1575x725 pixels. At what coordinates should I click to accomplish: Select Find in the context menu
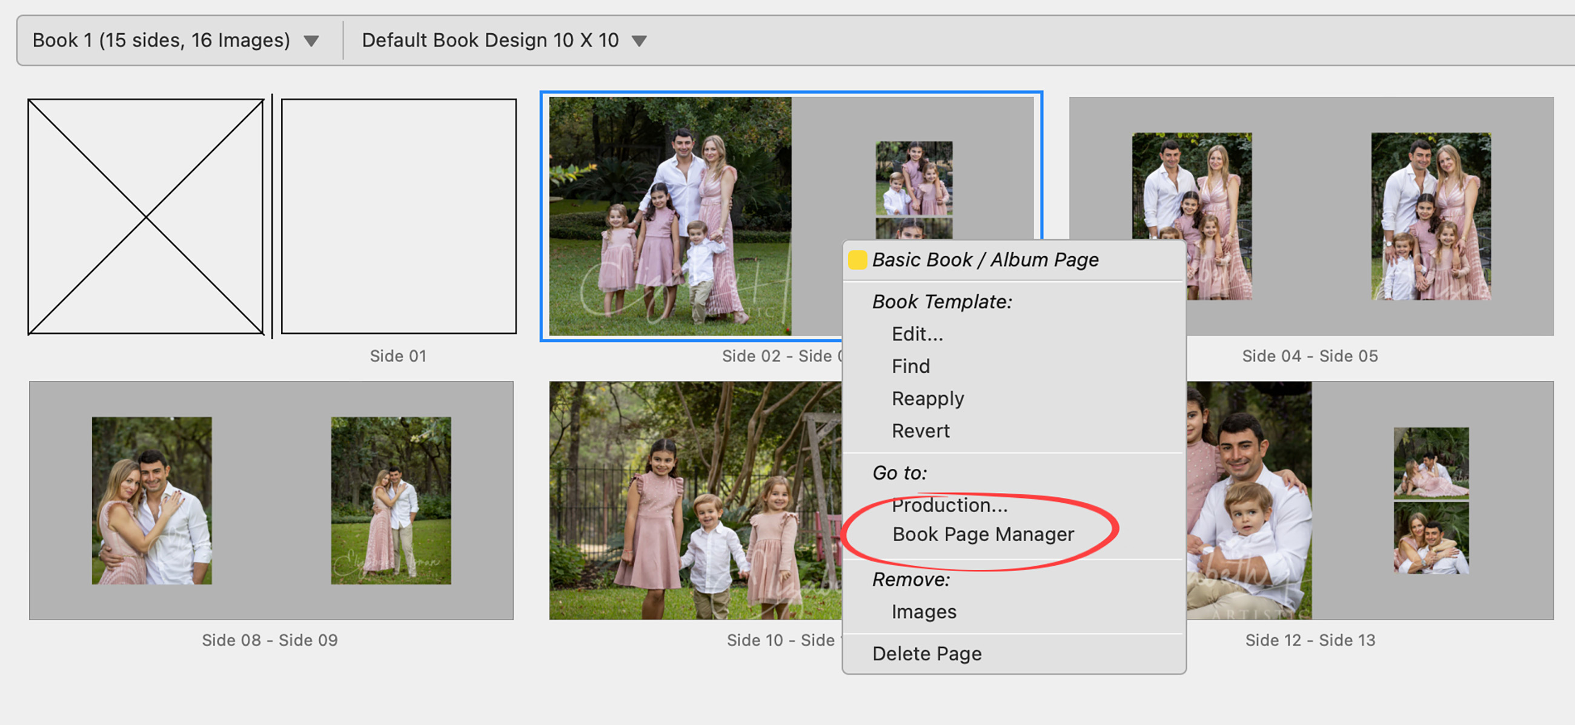point(910,366)
